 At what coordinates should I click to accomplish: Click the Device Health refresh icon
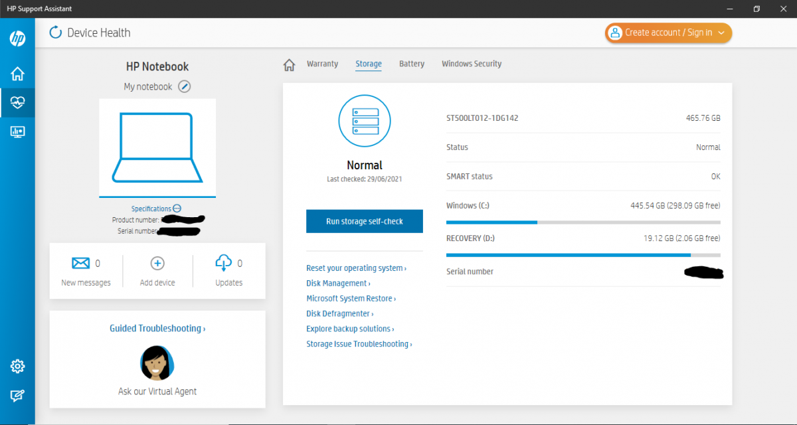click(x=56, y=33)
